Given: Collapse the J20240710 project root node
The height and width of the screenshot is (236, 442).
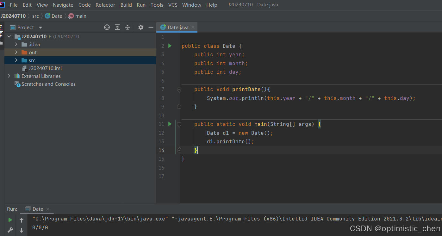Looking at the screenshot, I should (9, 37).
